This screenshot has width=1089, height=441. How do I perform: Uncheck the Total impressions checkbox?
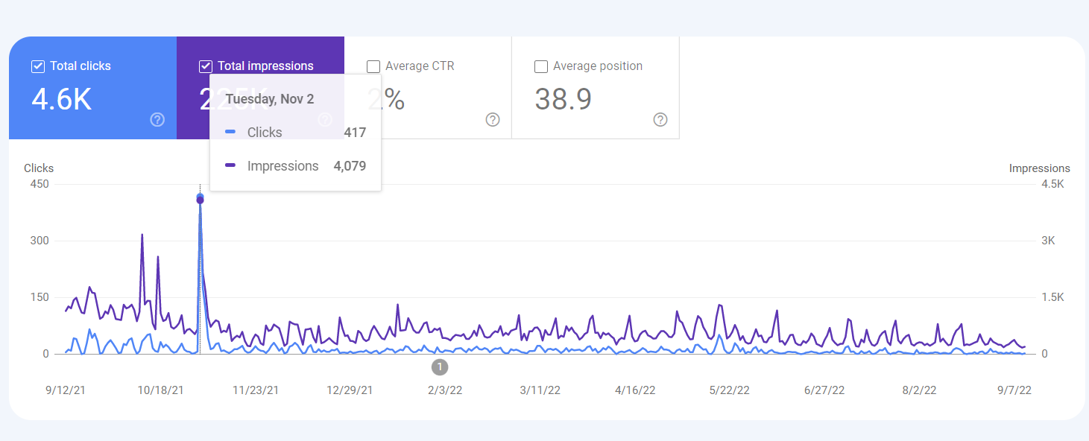pos(205,66)
